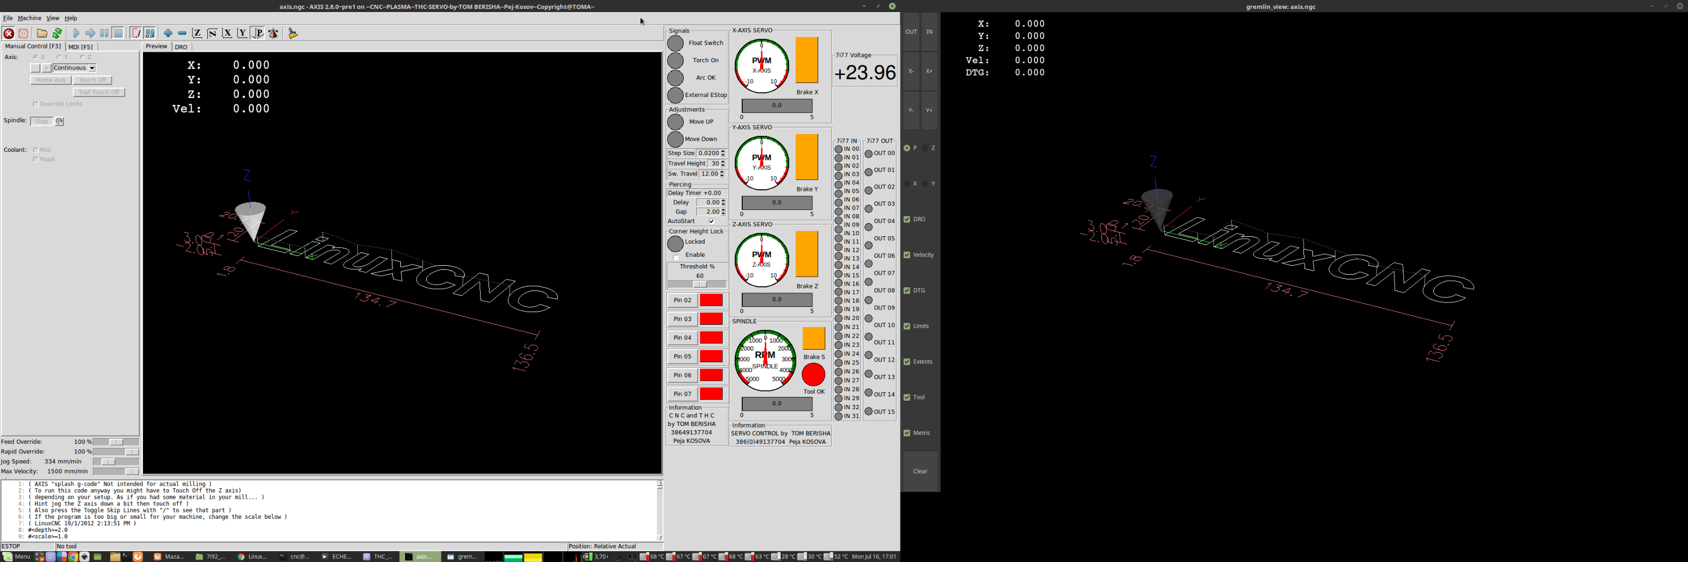Open the Menu launcher in the taskbar
Screen dimensions: 1688x562
[x=17, y=557]
